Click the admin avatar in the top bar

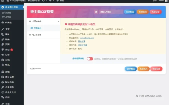click(x=166, y=1)
